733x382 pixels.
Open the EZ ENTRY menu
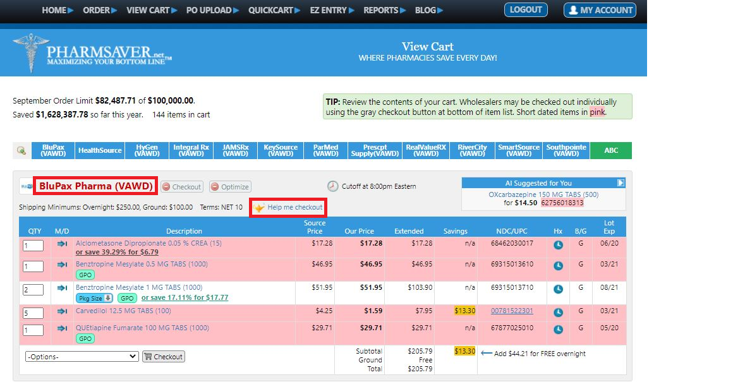pyautogui.click(x=332, y=10)
